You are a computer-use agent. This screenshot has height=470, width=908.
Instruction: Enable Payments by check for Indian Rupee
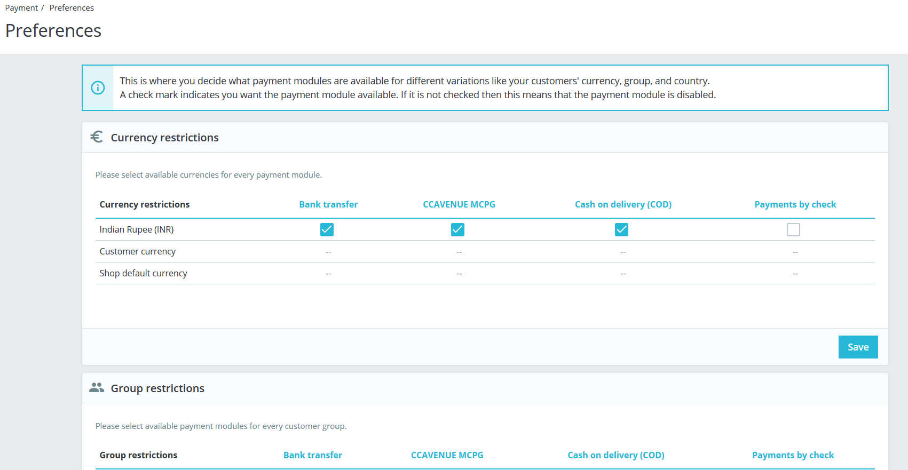[793, 229]
